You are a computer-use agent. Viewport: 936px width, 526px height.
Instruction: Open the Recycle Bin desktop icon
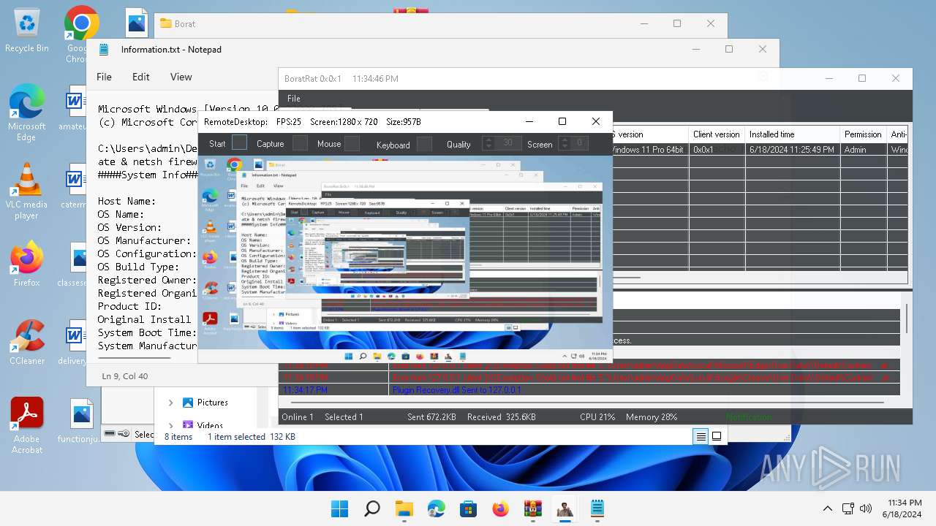point(27,31)
